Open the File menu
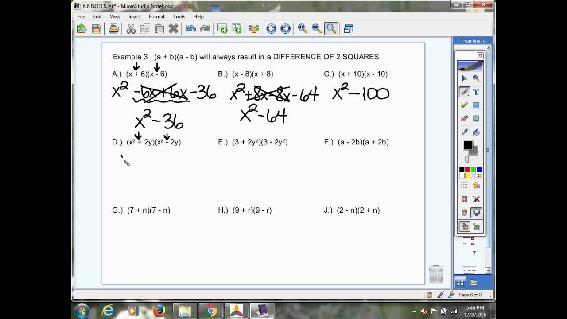567x319 pixels. pos(81,16)
